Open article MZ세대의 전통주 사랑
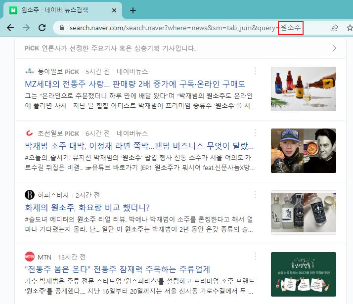 [135, 84]
